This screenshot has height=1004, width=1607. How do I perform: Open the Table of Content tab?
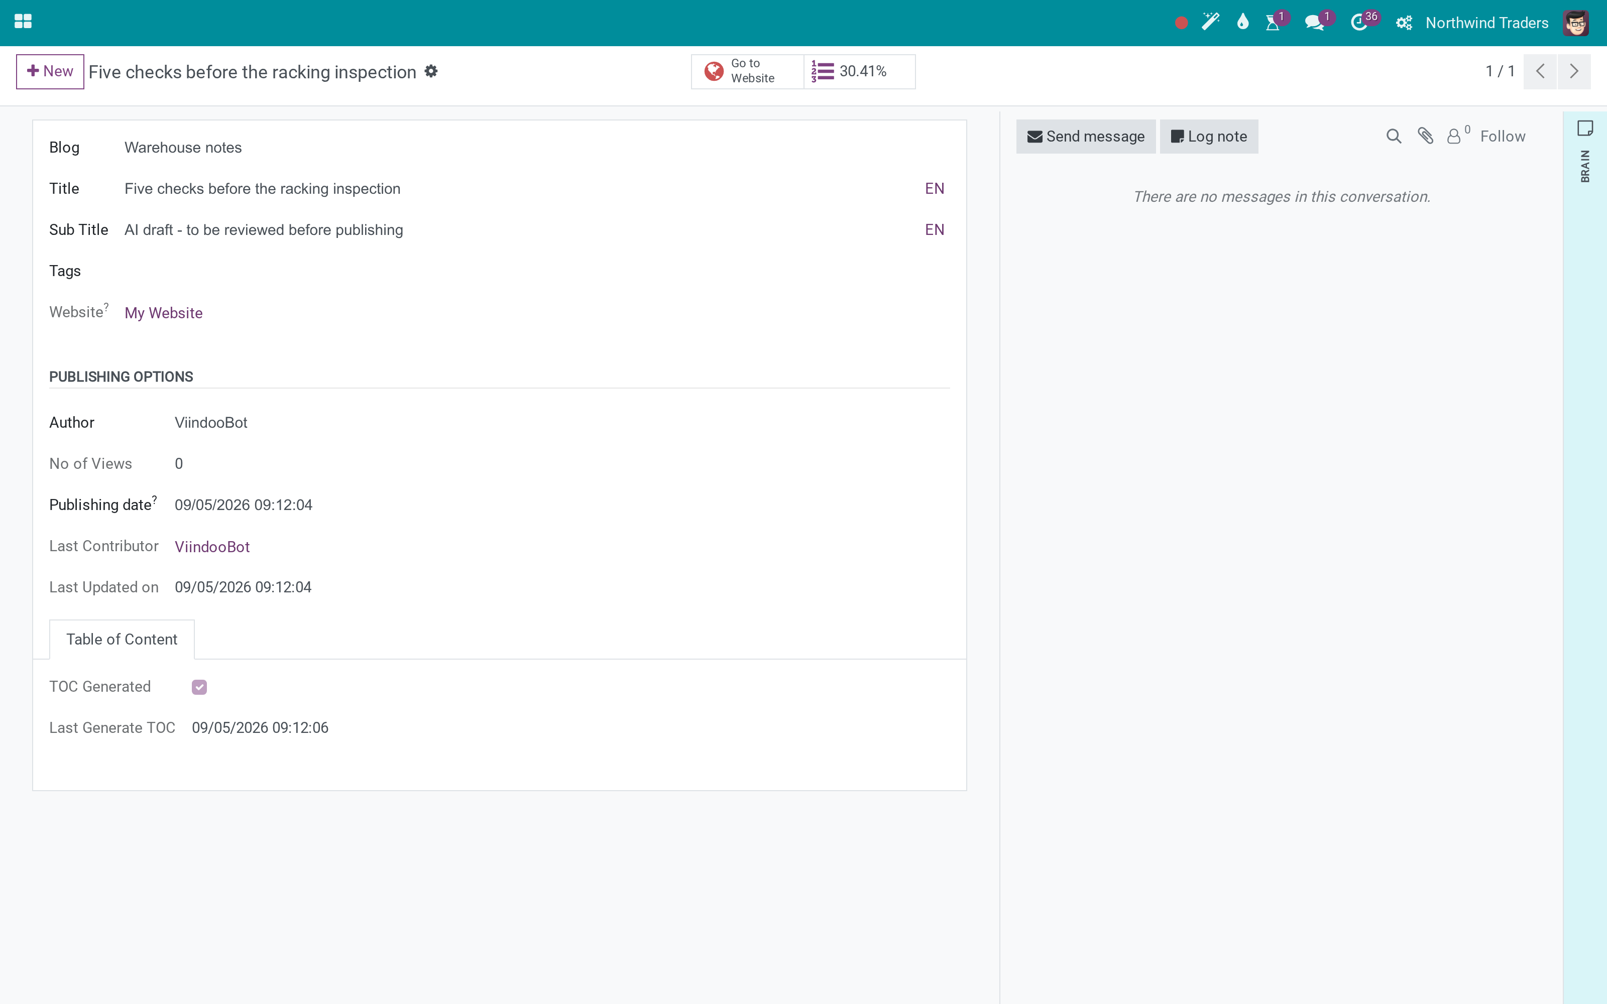click(x=122, y=640)
